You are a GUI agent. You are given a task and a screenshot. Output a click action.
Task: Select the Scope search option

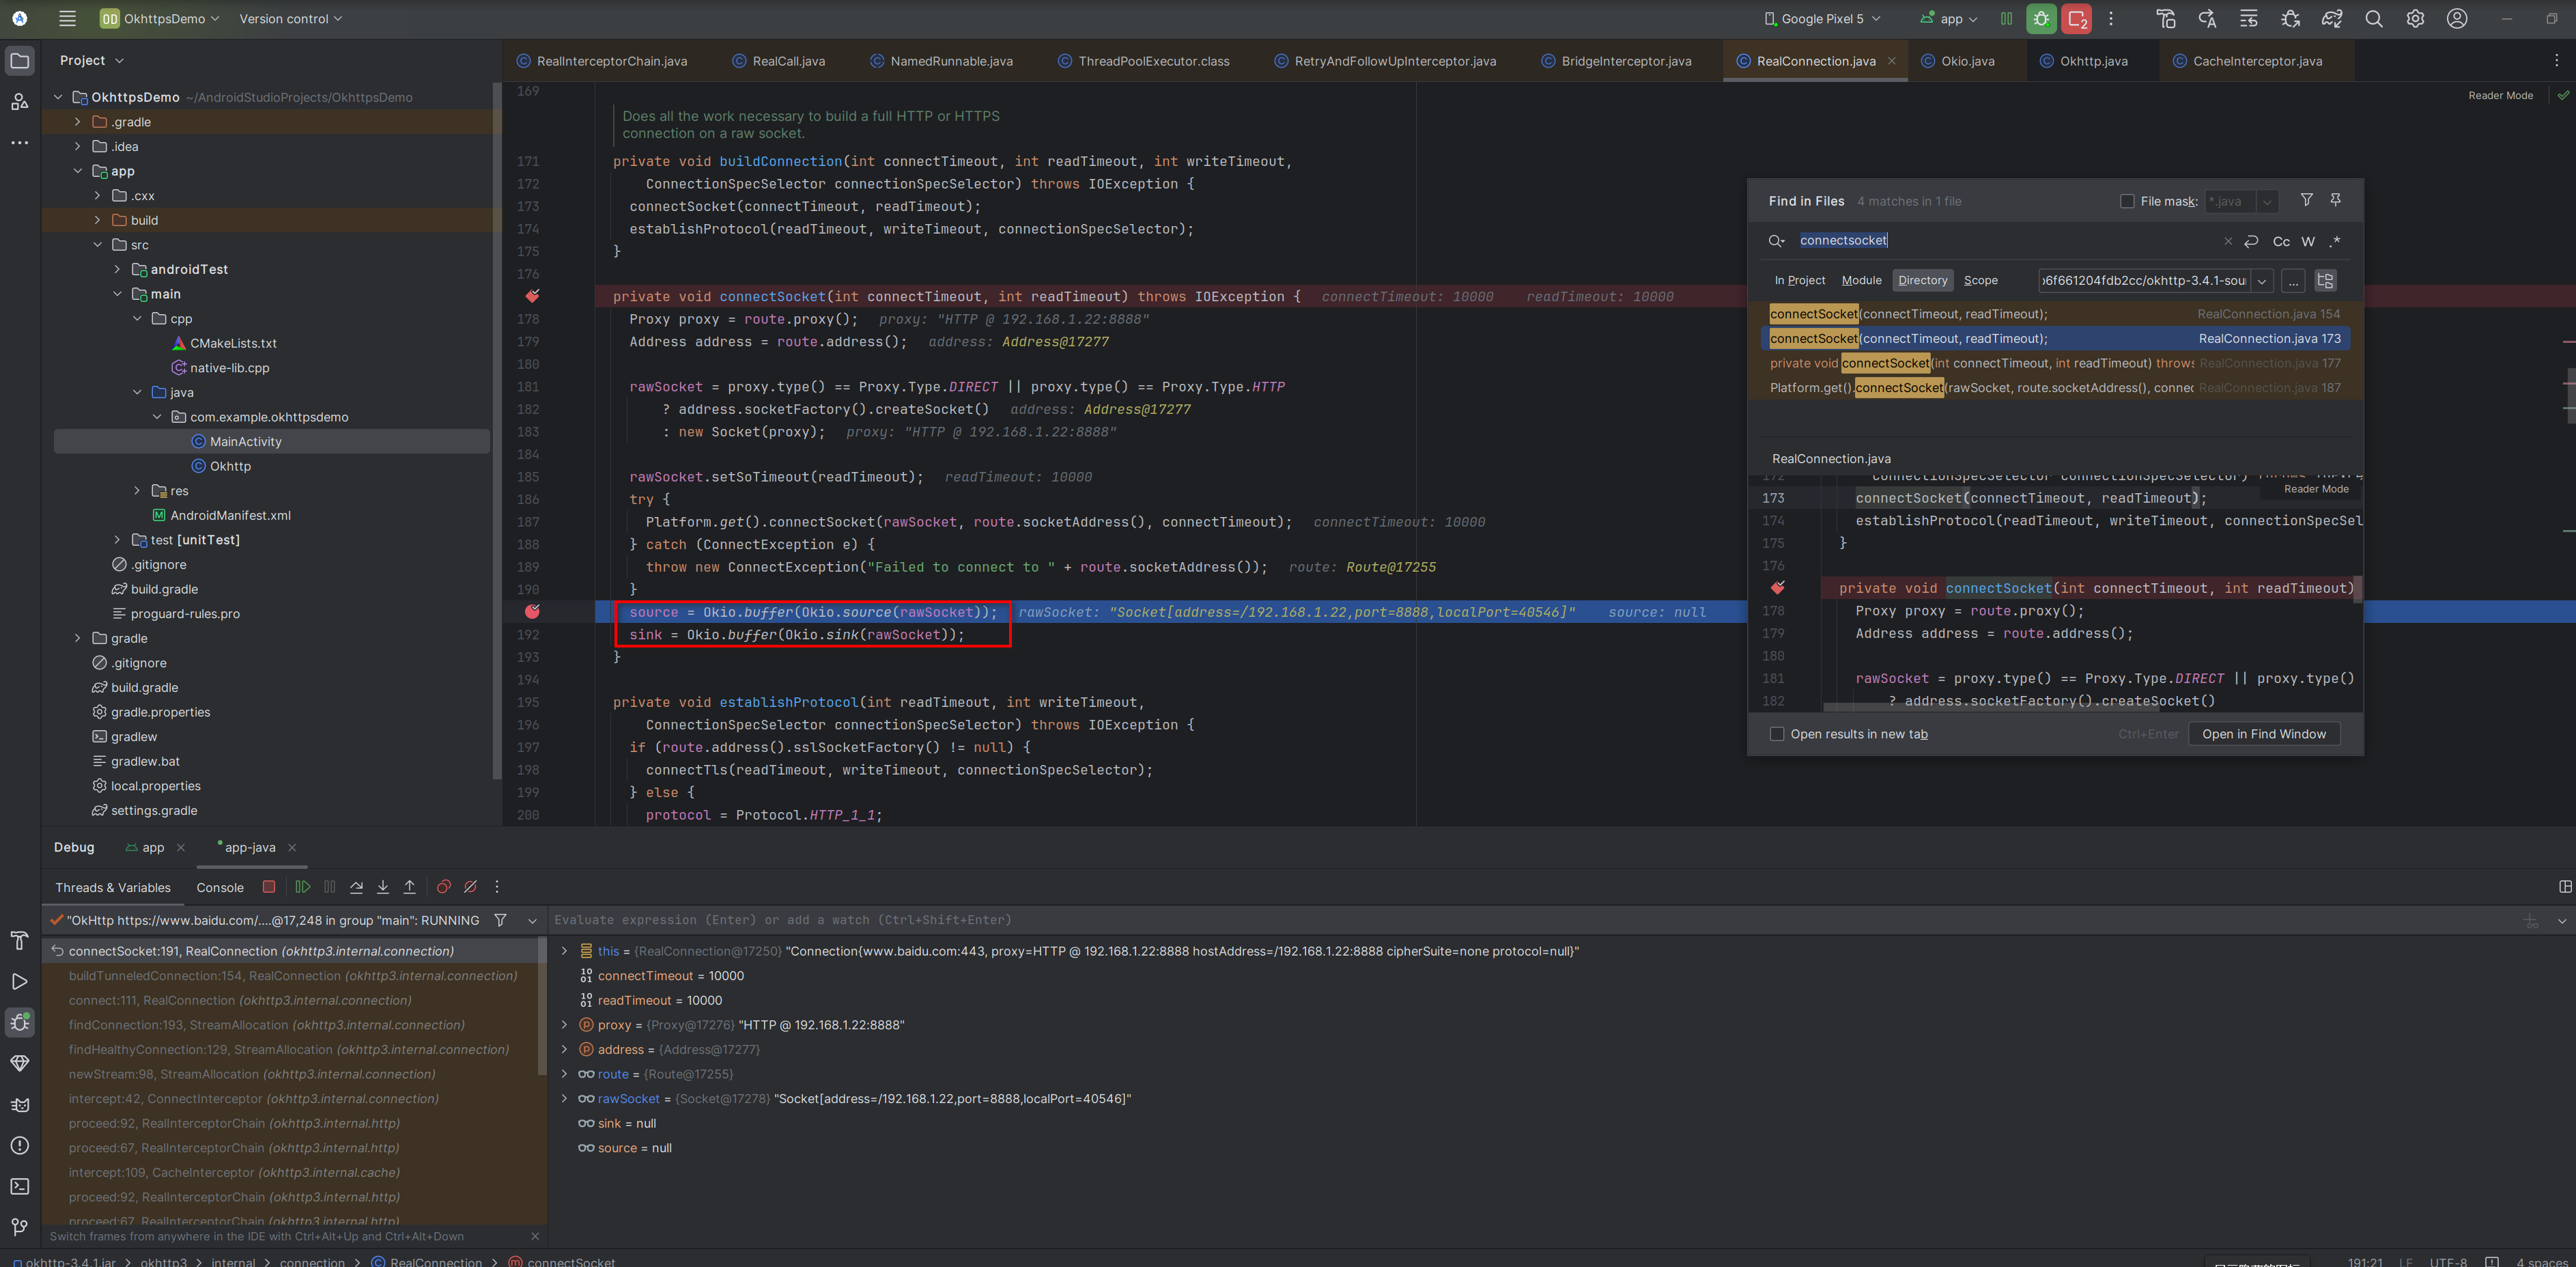point(1980,280)
